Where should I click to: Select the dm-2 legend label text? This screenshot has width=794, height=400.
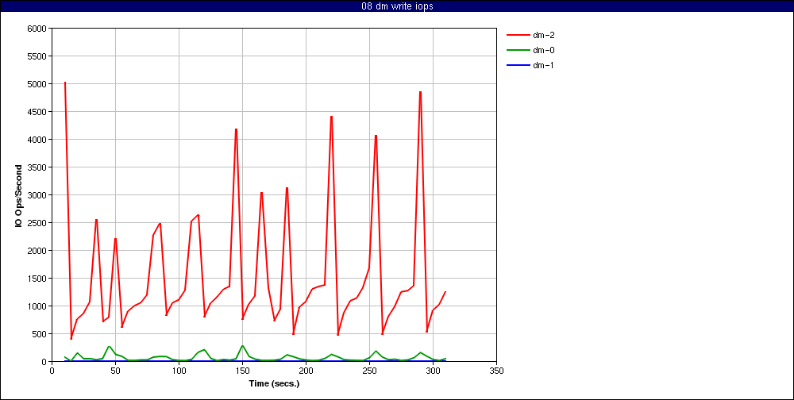[543, 35]
